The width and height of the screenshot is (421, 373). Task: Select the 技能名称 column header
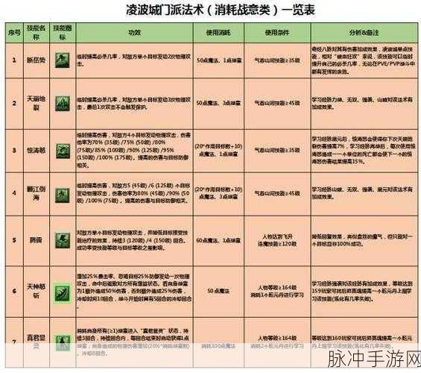37,33
